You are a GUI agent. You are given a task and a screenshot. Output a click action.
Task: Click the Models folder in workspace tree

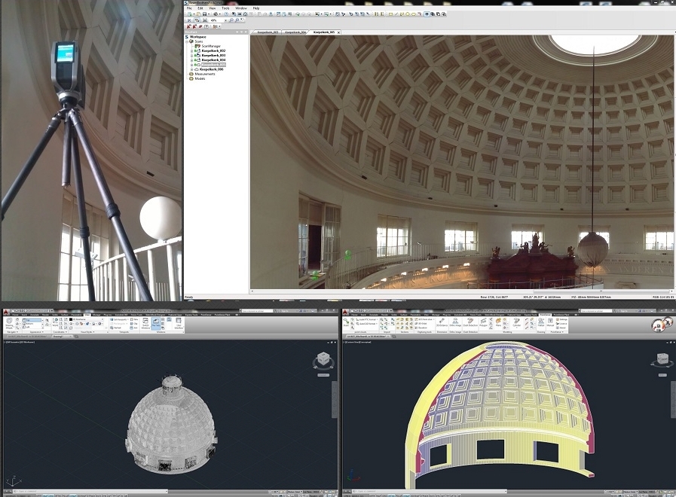(199, 78)
